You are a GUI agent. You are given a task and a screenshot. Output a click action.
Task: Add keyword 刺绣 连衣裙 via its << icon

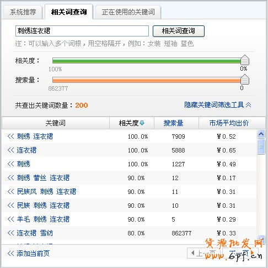coord(10,136)
